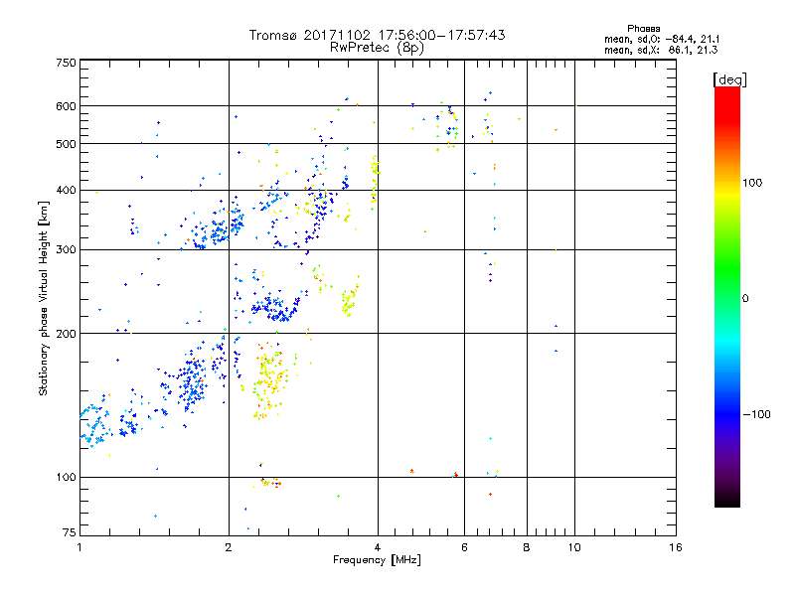795x596 pixels.
Task: Click the 'Phases' header text
Action: 643,29
